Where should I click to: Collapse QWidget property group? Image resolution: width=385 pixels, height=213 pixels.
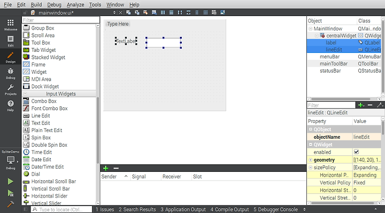pos(310,145)
